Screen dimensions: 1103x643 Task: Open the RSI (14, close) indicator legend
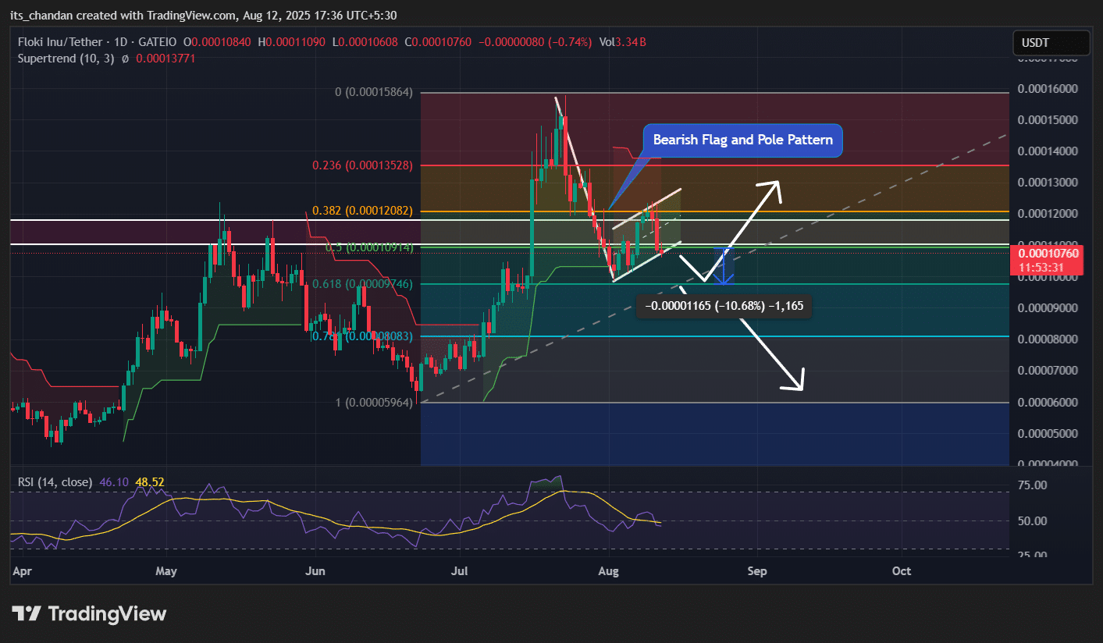click(x=55, y=482)
